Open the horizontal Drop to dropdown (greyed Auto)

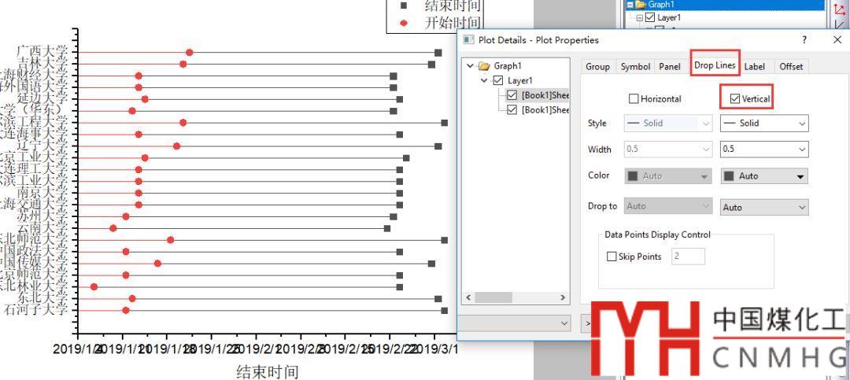[668, 206]
